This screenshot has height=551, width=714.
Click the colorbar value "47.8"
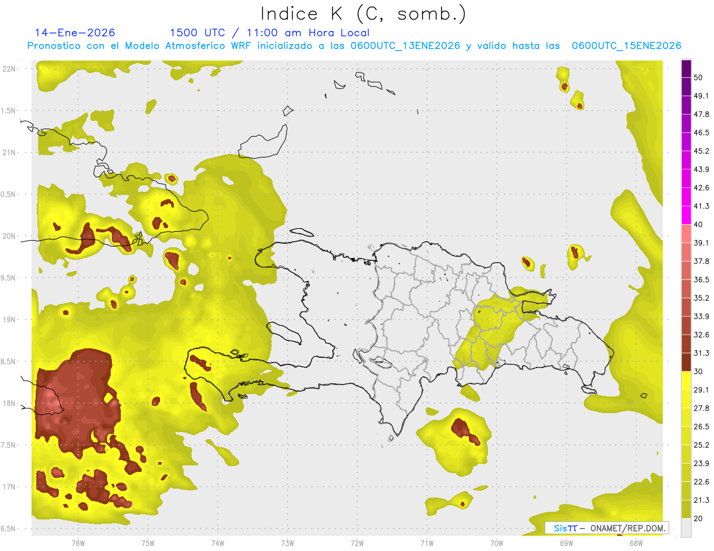[702, 114]
